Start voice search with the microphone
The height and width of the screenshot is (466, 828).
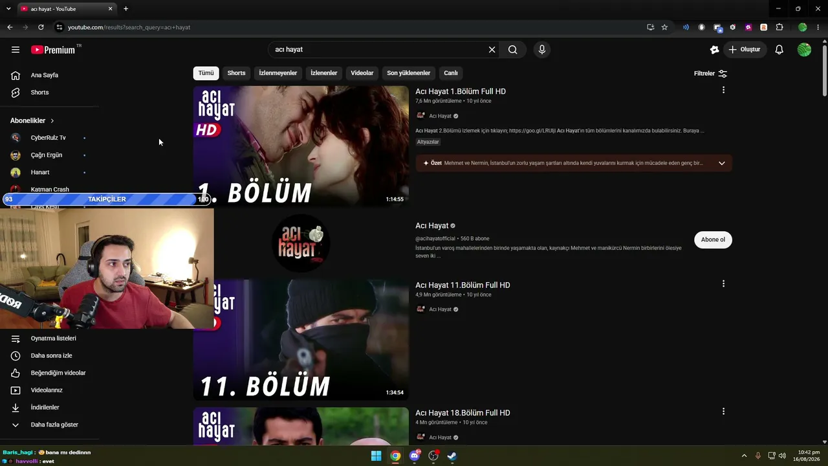542,50
